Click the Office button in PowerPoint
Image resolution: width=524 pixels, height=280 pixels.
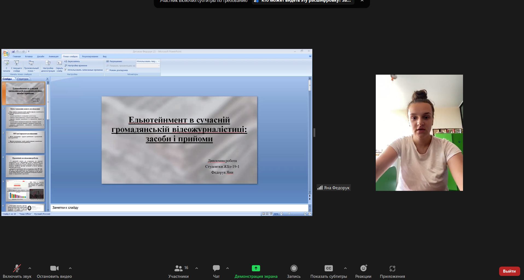tap(6, 53)
